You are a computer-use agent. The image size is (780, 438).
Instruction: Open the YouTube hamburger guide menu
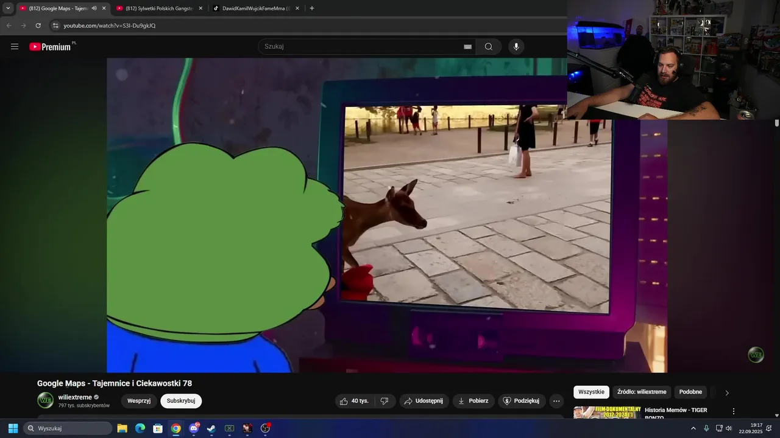[x=15, y=47]
